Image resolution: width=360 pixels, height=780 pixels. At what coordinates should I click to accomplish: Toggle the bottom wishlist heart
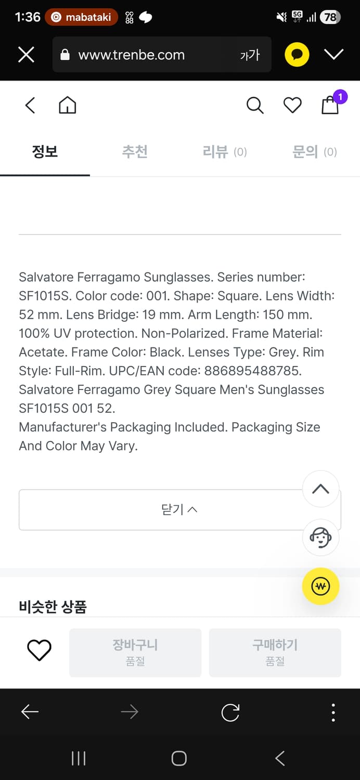coord(39,650)
